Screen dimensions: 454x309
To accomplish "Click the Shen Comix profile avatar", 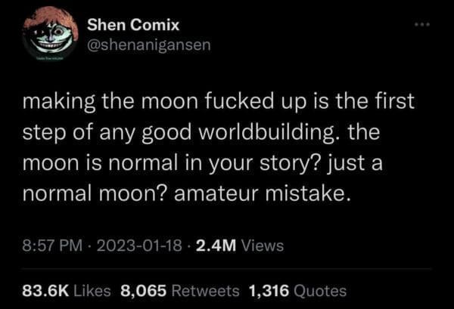I will coord(51,36).
